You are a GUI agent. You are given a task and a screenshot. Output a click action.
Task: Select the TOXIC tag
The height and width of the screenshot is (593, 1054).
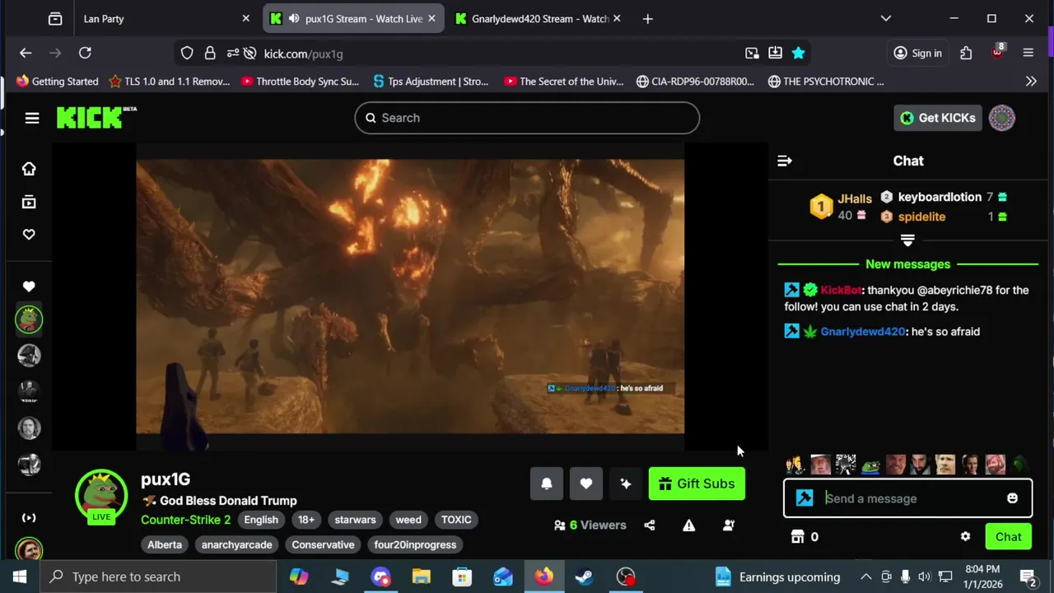456,520
